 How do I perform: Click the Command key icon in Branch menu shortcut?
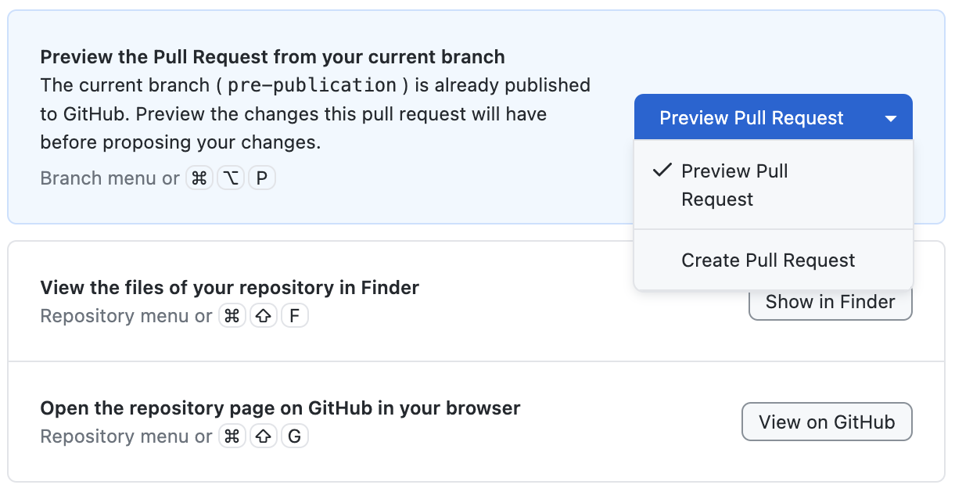[x=199, y=178]
